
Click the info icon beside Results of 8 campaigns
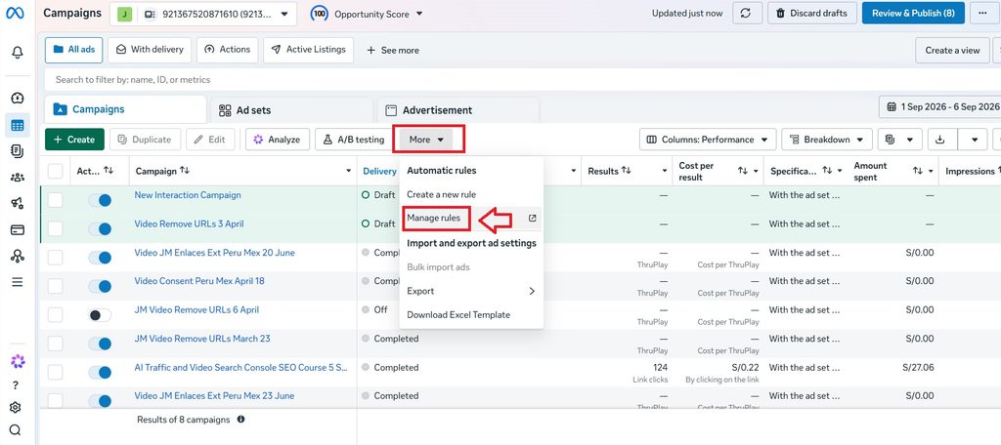(240, 420)
